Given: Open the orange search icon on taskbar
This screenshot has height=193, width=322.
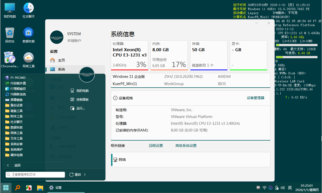Looking at the screenshot, I should (18, 187).
